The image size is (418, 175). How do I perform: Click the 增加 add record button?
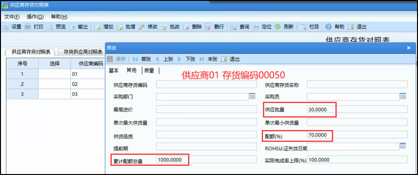coord(104,27)
